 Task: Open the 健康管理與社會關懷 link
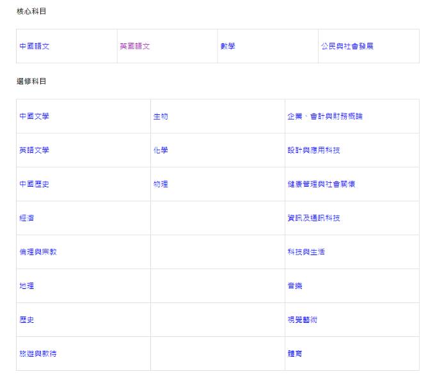321,184
